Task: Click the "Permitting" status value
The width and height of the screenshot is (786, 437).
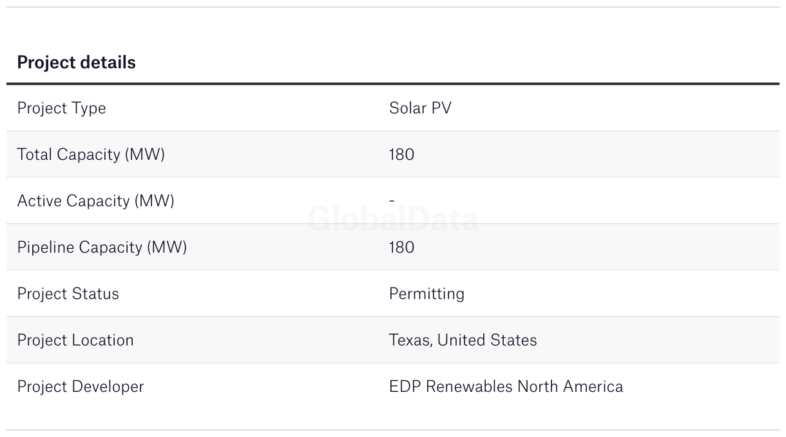Action: [x=427, y=294]
